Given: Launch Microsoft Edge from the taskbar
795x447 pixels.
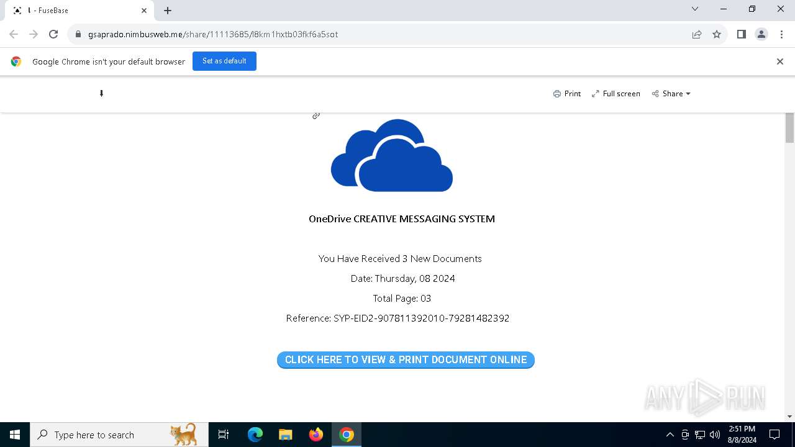Looking at the screenshot, I should [255, 435].
